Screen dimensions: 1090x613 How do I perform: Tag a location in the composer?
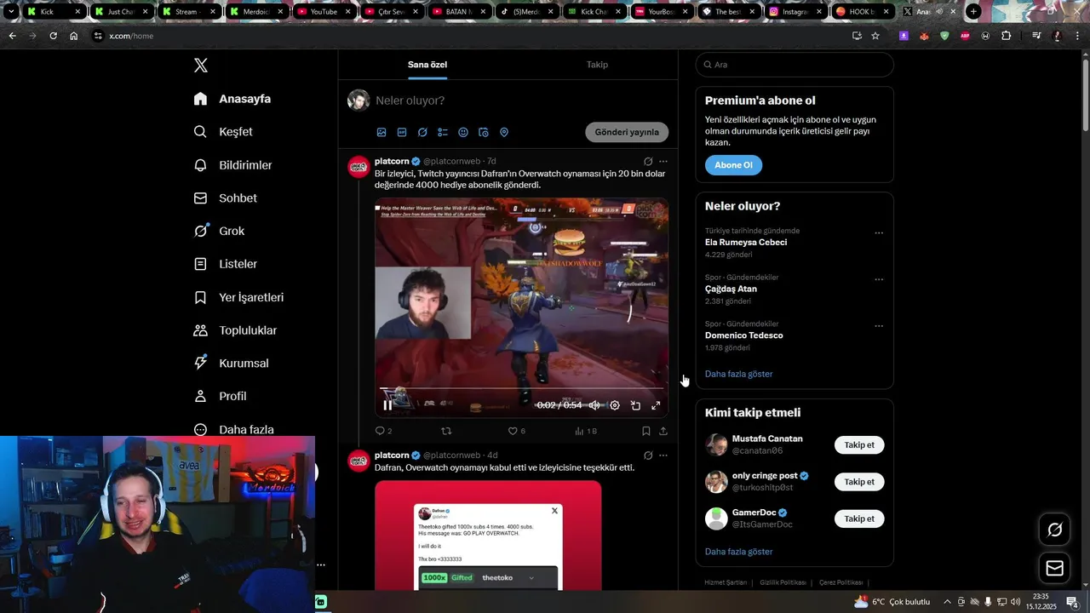click(504, 132)
